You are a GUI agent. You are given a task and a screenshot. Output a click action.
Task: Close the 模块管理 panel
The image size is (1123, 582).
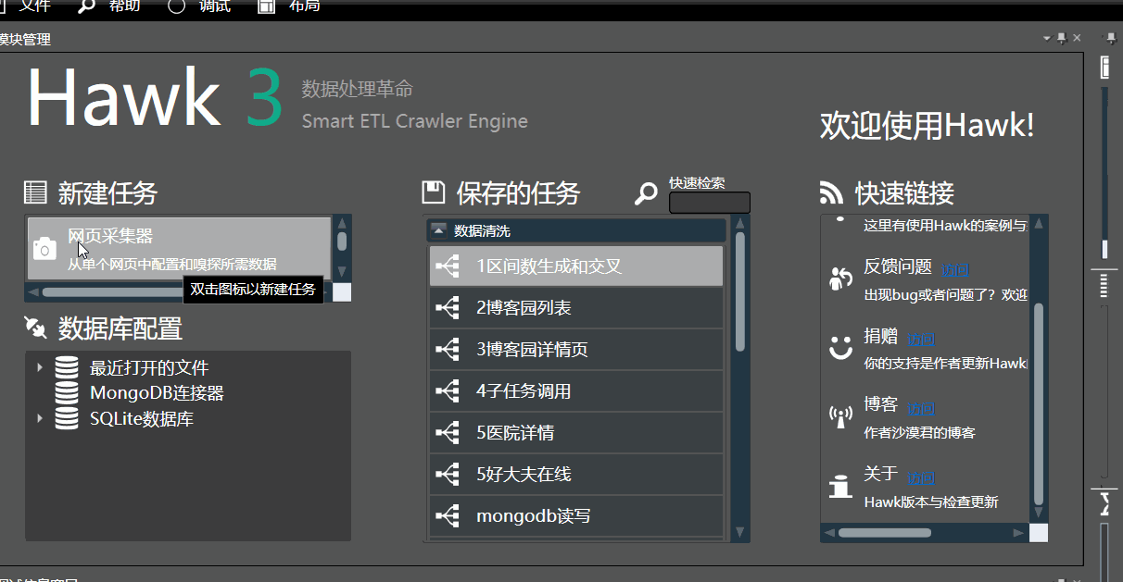tap(1077, 38)
